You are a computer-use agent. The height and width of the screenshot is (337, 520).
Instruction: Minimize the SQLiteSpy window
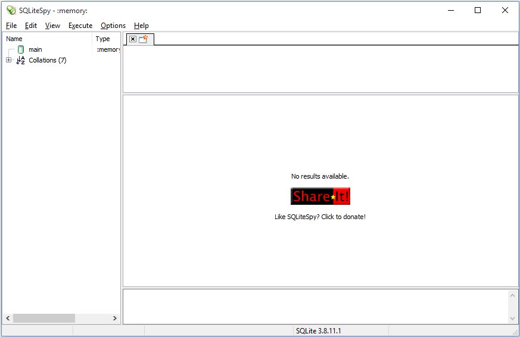(451, 10)
